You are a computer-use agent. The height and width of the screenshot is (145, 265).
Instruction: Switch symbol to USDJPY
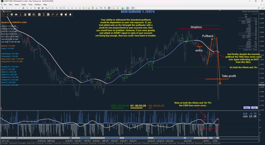(133, 141)
